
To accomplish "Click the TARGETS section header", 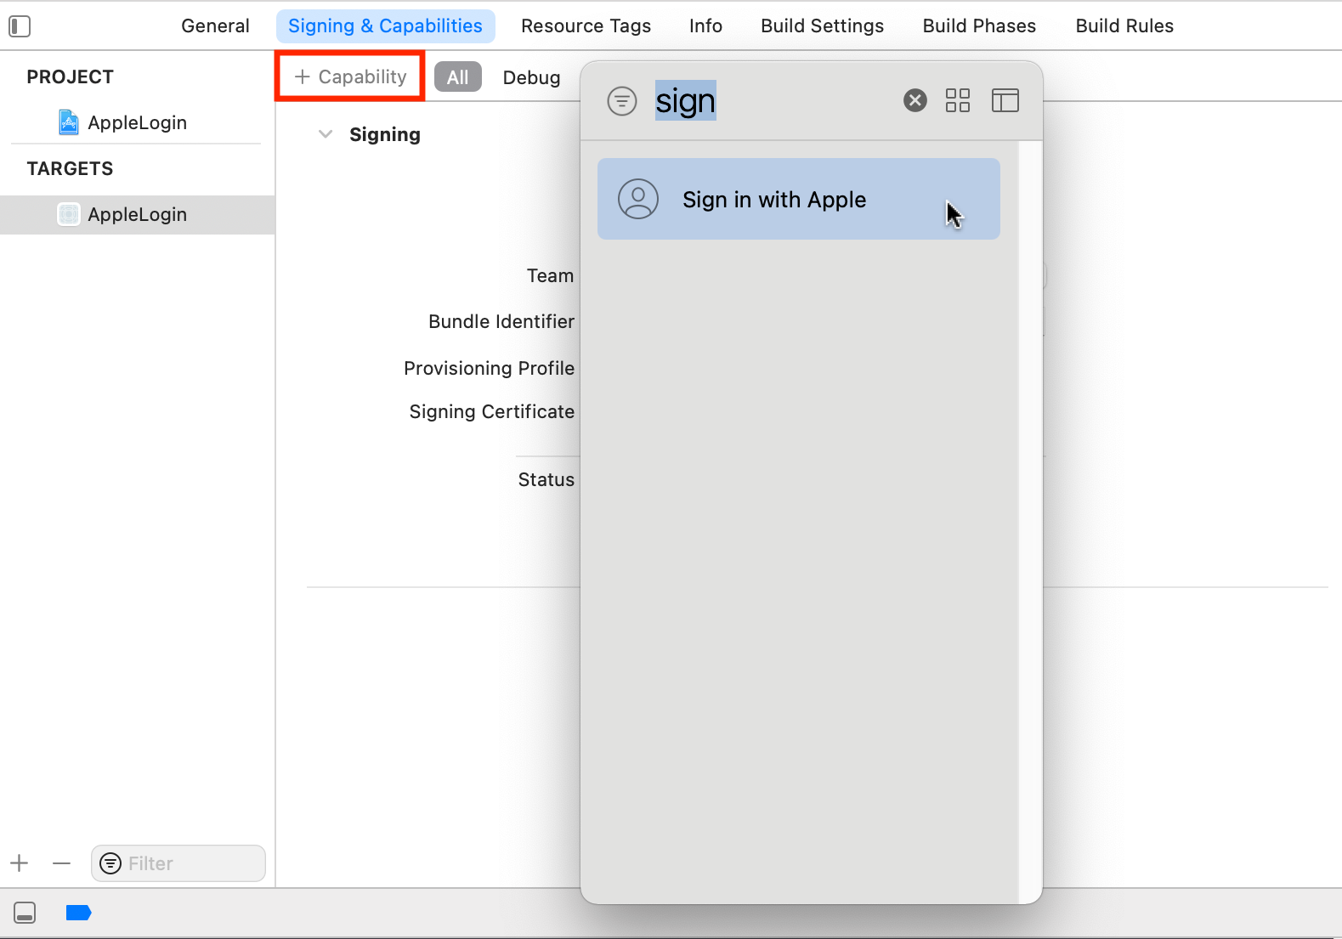I will [70, 168].
